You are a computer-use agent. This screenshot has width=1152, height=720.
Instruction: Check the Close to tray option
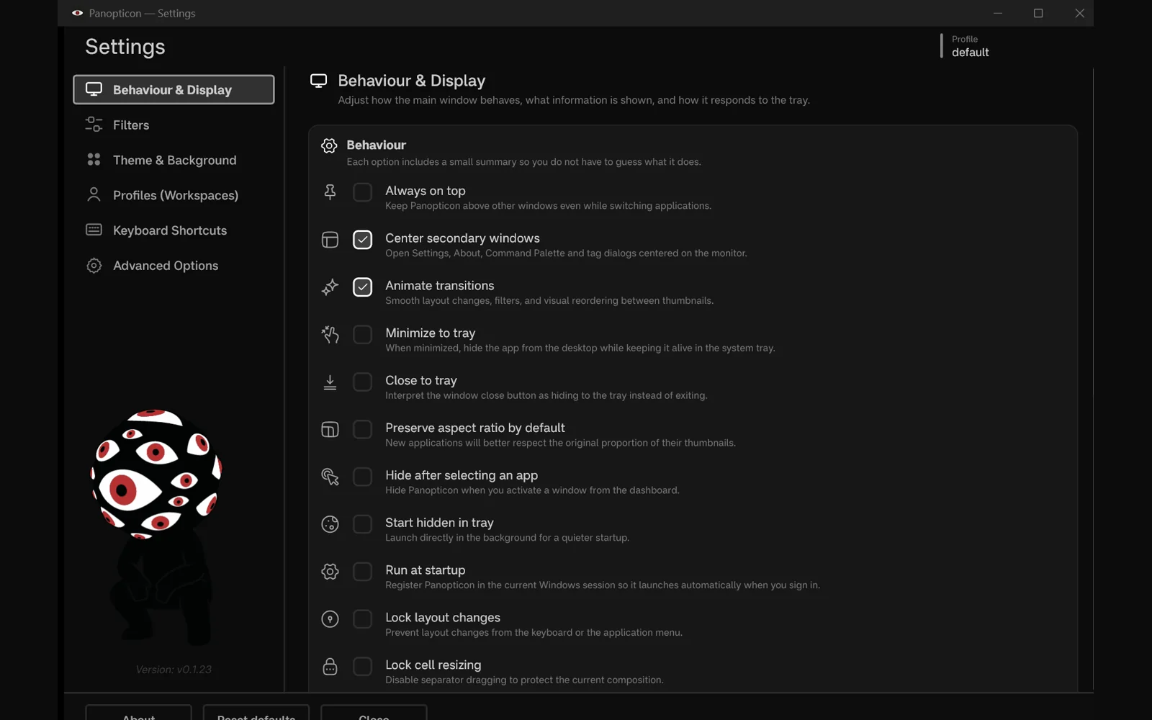coord(362,382)
